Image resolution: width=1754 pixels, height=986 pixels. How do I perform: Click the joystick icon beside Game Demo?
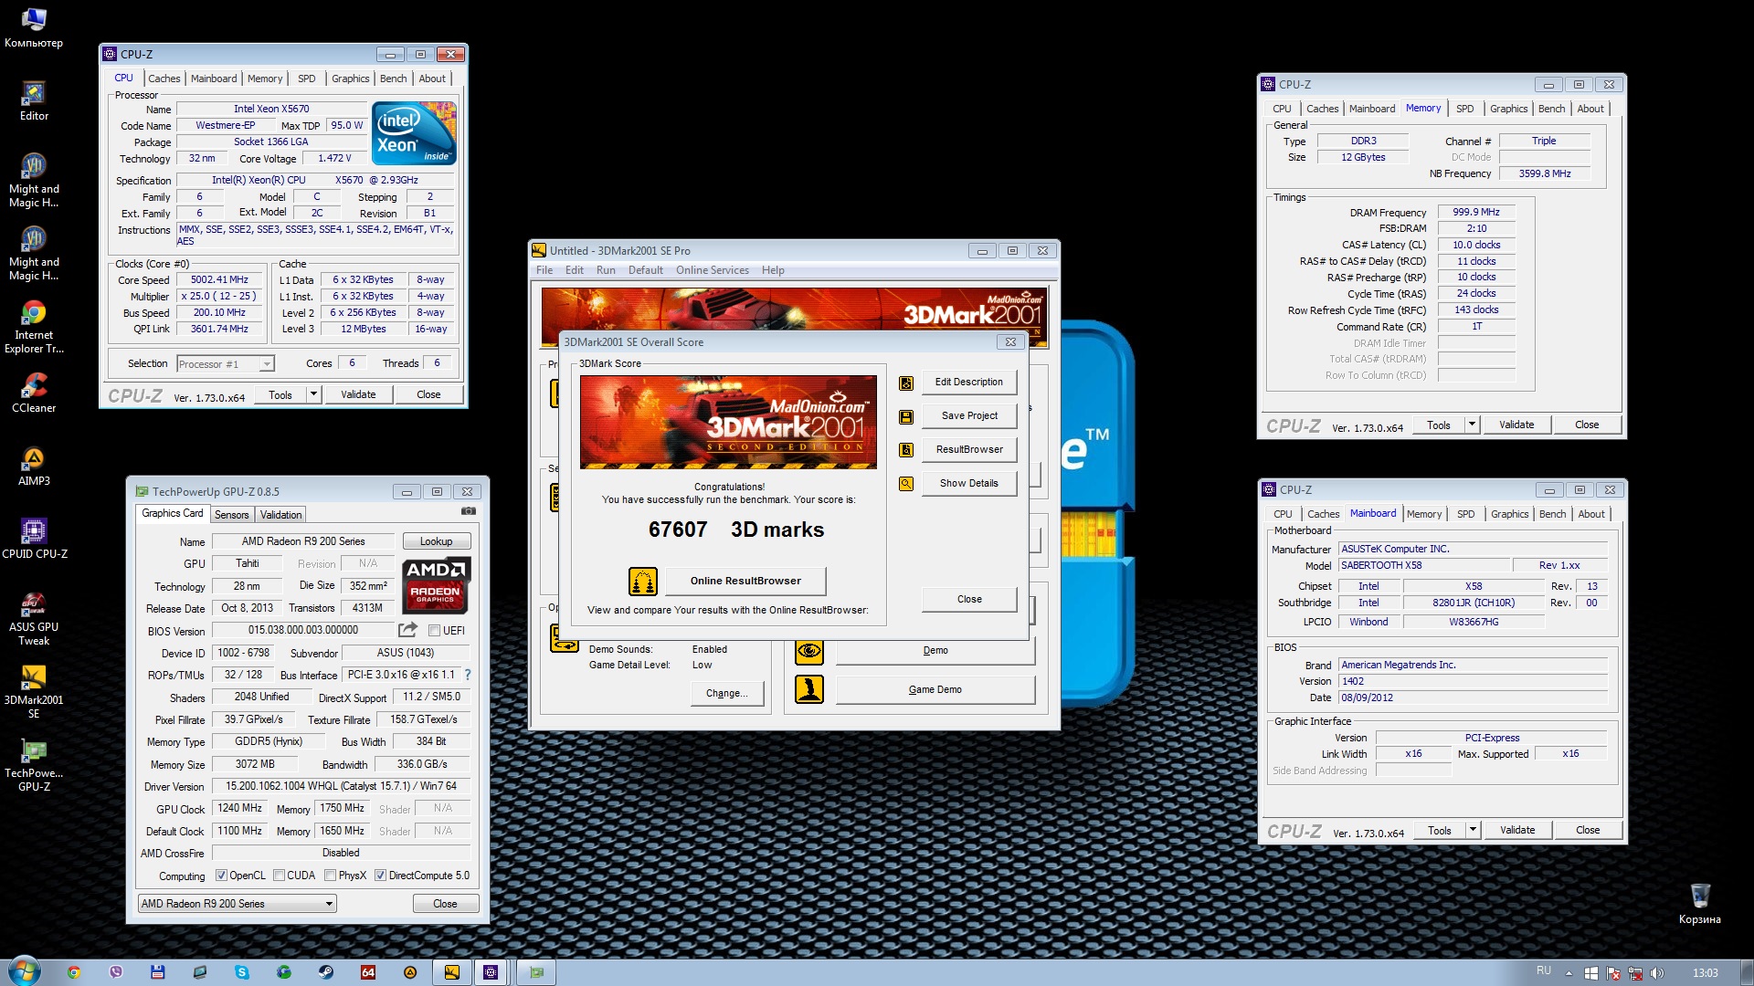(808, 689)
